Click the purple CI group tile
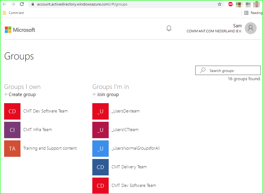Viewport: 263px width, 194px height. point(12,130)
